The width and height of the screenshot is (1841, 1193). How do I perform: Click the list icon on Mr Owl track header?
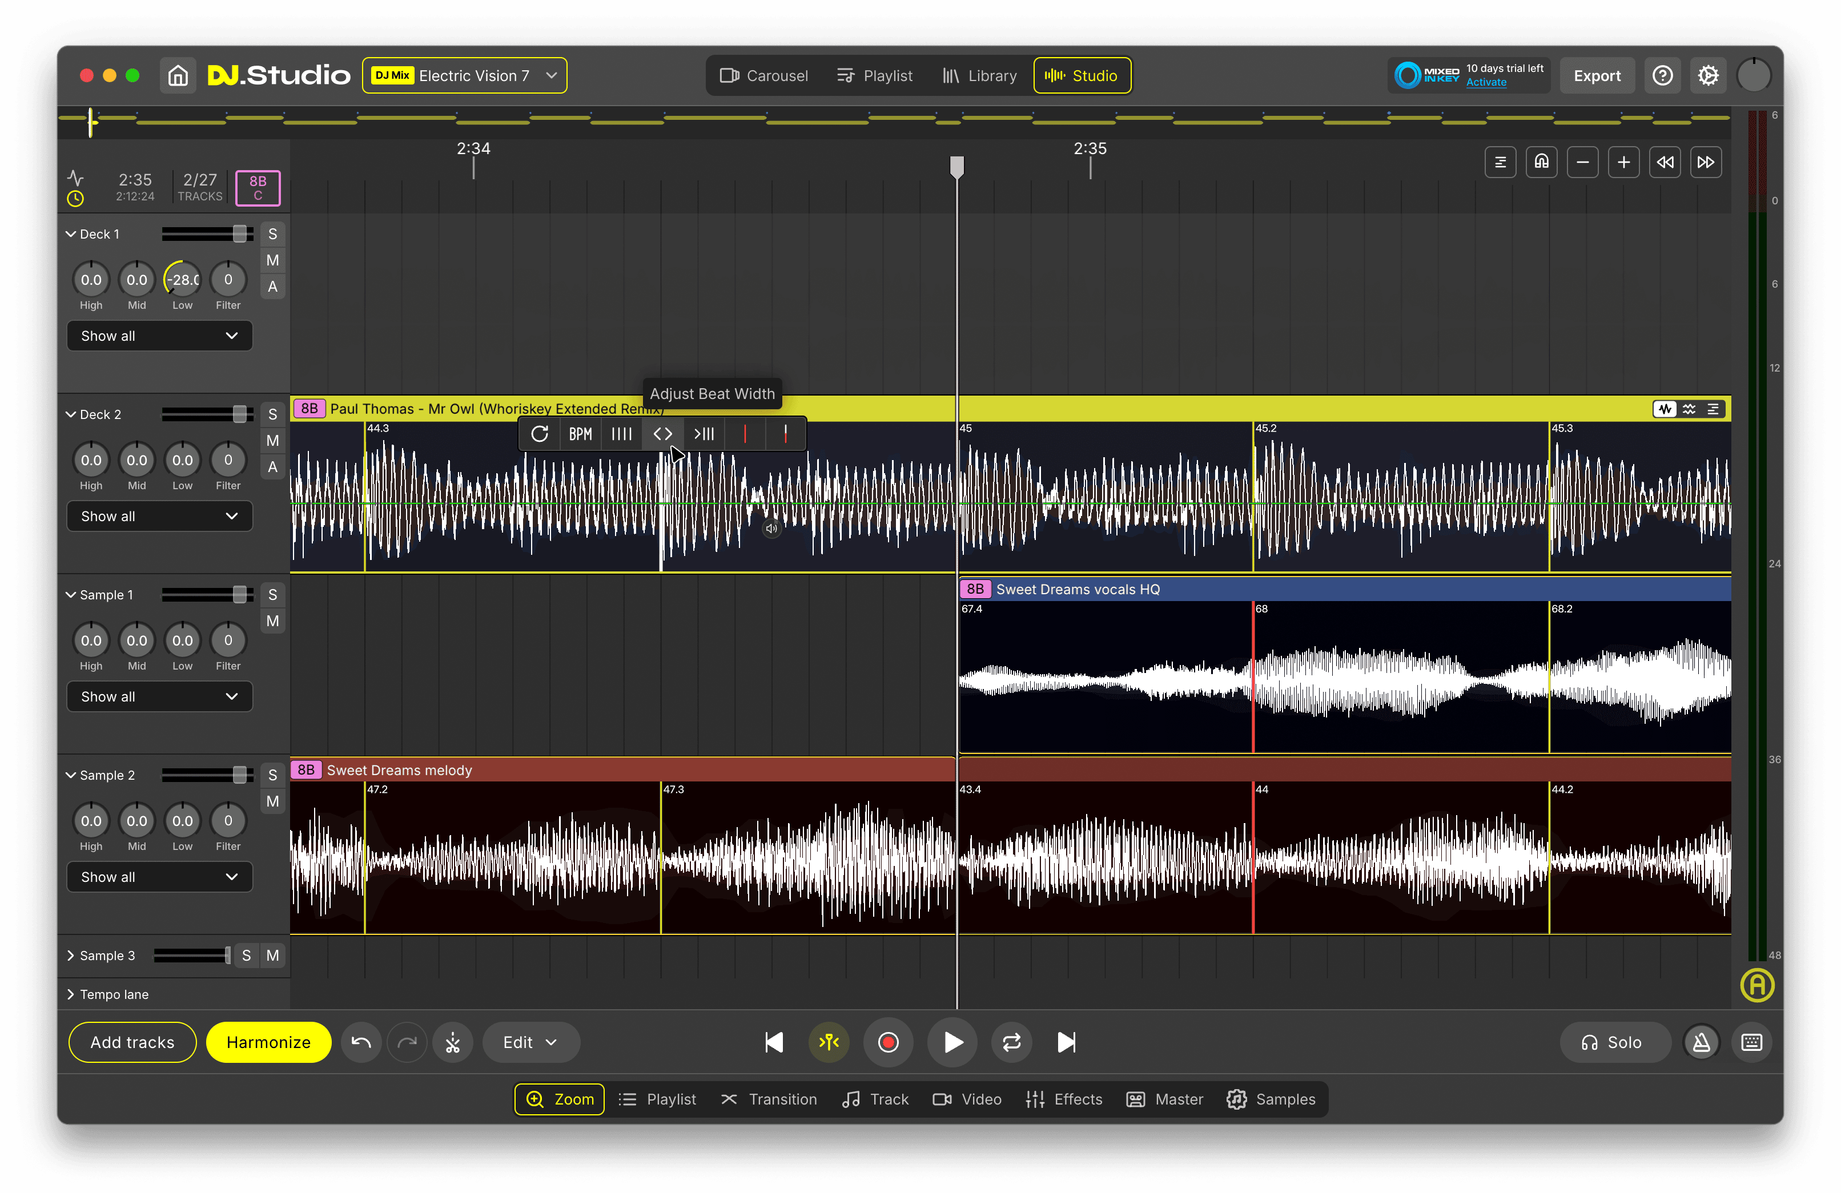pyautogui.click(x=1713, y=409)
